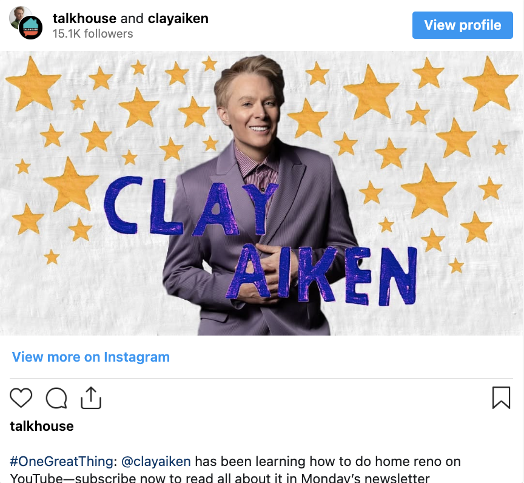Click the purple AIKEN lettering in image
This screenshot has width=524, height=483.
(321, 275)
